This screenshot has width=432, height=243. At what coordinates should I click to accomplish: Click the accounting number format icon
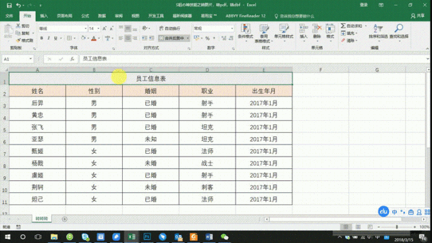(196, 38)
